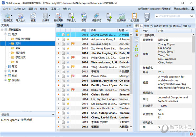Image resolution: width=196 pixels, height=137 pixels.
Task: Toggle read status dot on Shen, Yulong row
Action: coord(58,113)
